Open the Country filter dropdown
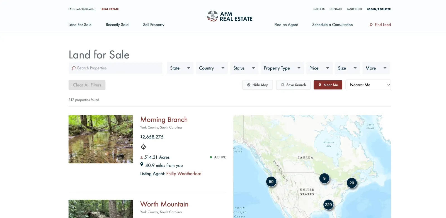446x218 pixels. click(x=212, y=68)
